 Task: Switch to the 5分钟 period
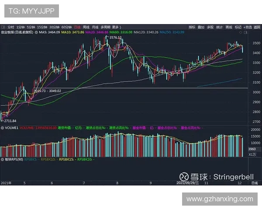pos(31,27)
